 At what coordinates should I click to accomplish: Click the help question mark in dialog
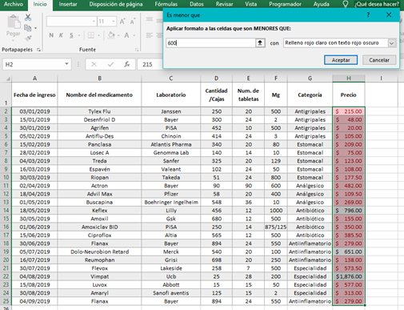pyautogui.click(x=368, y=15)
